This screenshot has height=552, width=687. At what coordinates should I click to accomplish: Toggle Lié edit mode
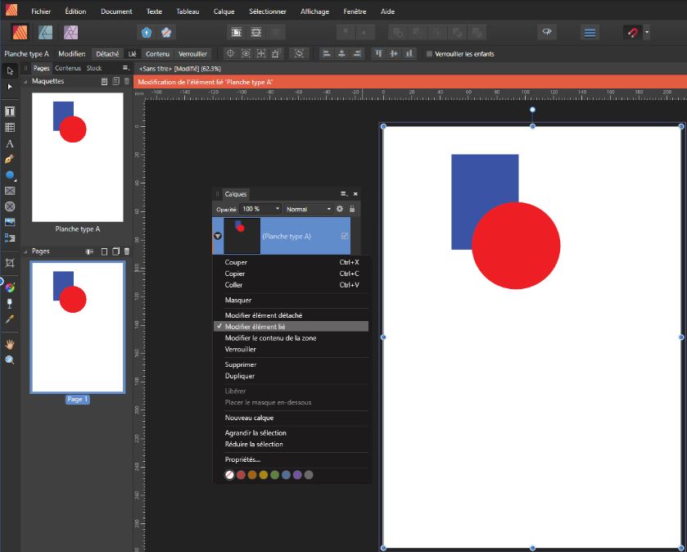133,54
